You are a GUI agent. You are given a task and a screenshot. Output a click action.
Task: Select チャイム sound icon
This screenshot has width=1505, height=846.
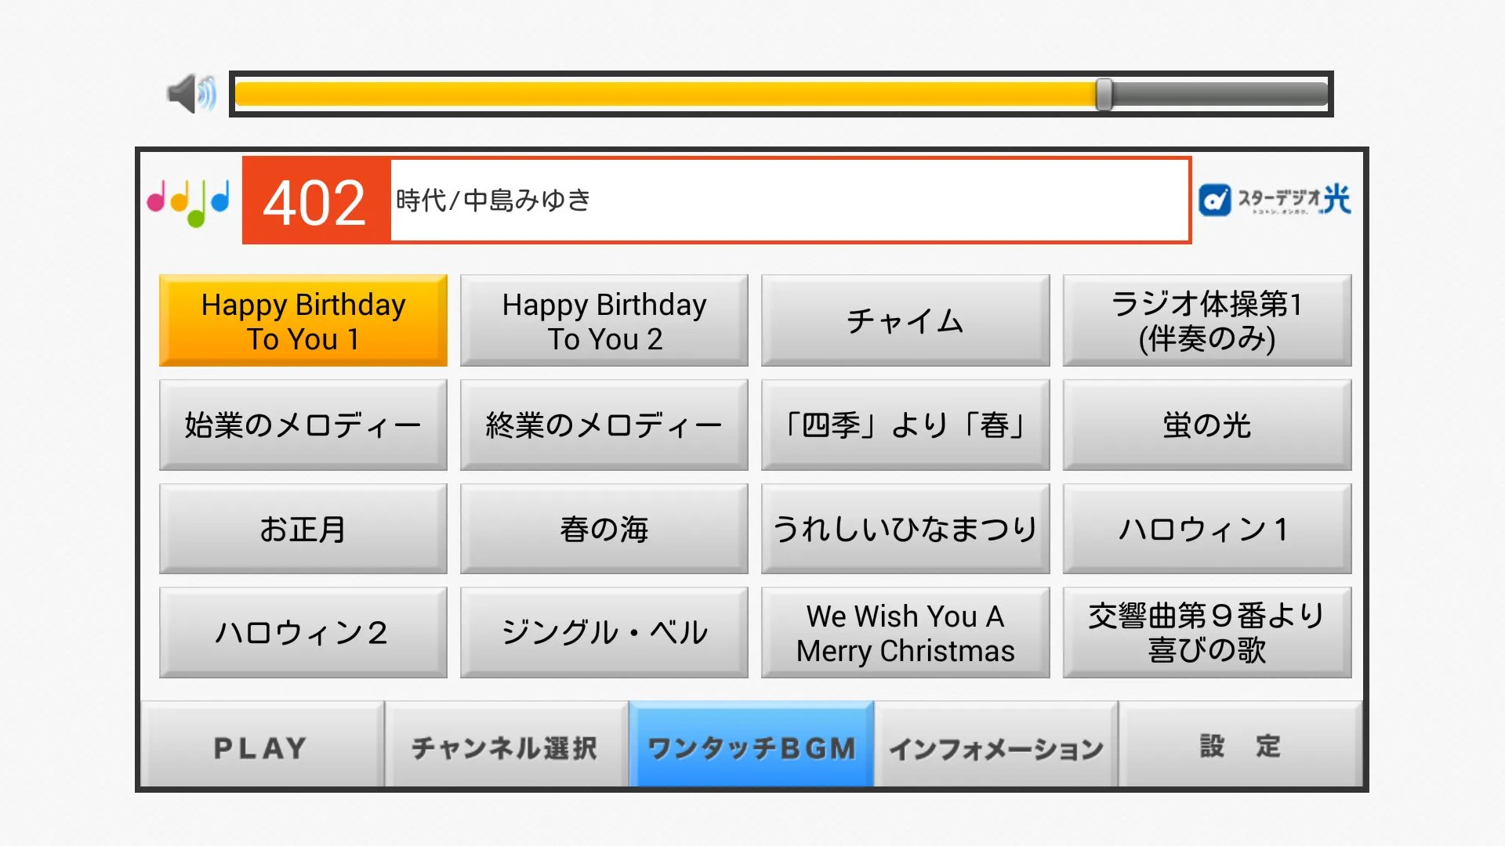coord(904,320)
